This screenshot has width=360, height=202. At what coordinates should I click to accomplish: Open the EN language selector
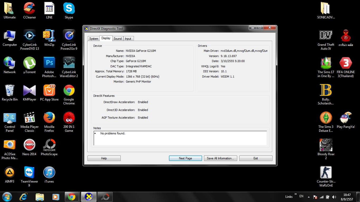(301, 196)
